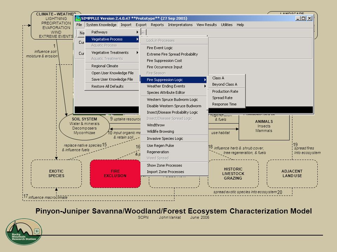The height and width of the screenshot is (252, 337).
Task: Choose Open User Knowledge File
Action: point(112,73)
